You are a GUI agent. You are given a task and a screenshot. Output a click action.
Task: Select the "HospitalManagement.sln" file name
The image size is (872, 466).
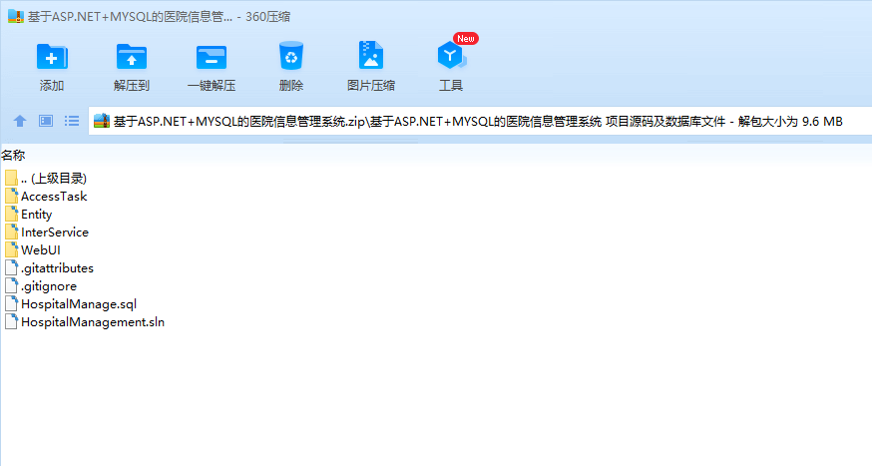(93, 322)
